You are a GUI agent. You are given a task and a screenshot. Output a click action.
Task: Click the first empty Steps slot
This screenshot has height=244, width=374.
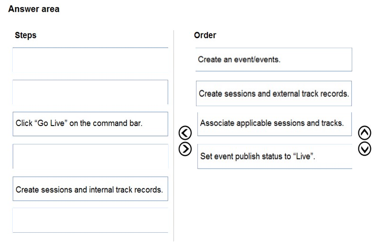(x=90, y=59)
